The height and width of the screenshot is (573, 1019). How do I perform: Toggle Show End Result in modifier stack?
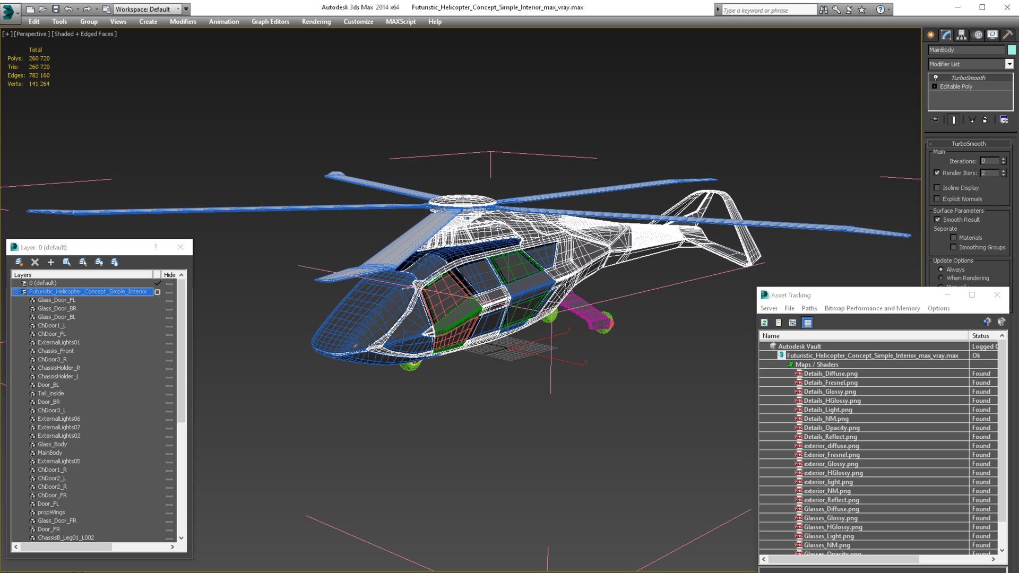954,120
